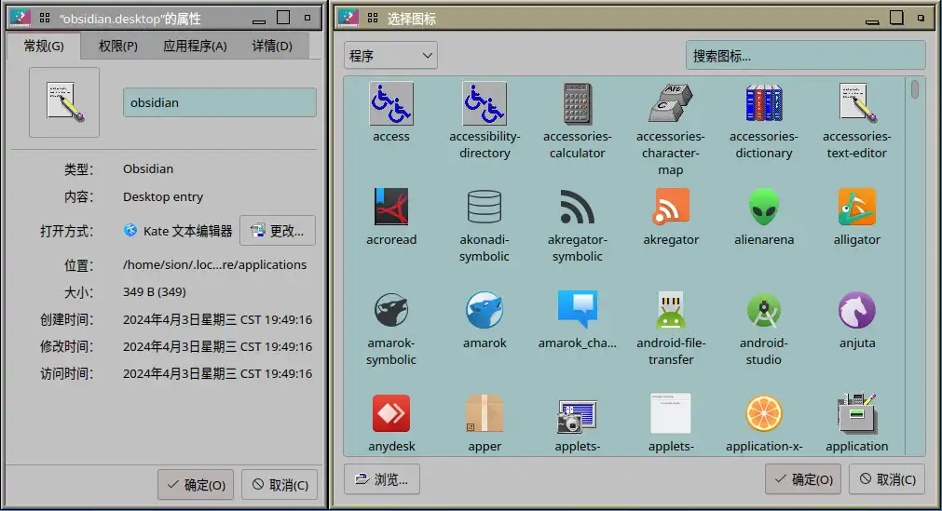Select the accessories-calculator icon

578,104
